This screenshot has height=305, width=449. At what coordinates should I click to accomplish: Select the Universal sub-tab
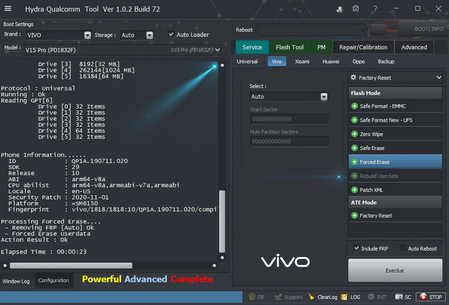(247, 61)
